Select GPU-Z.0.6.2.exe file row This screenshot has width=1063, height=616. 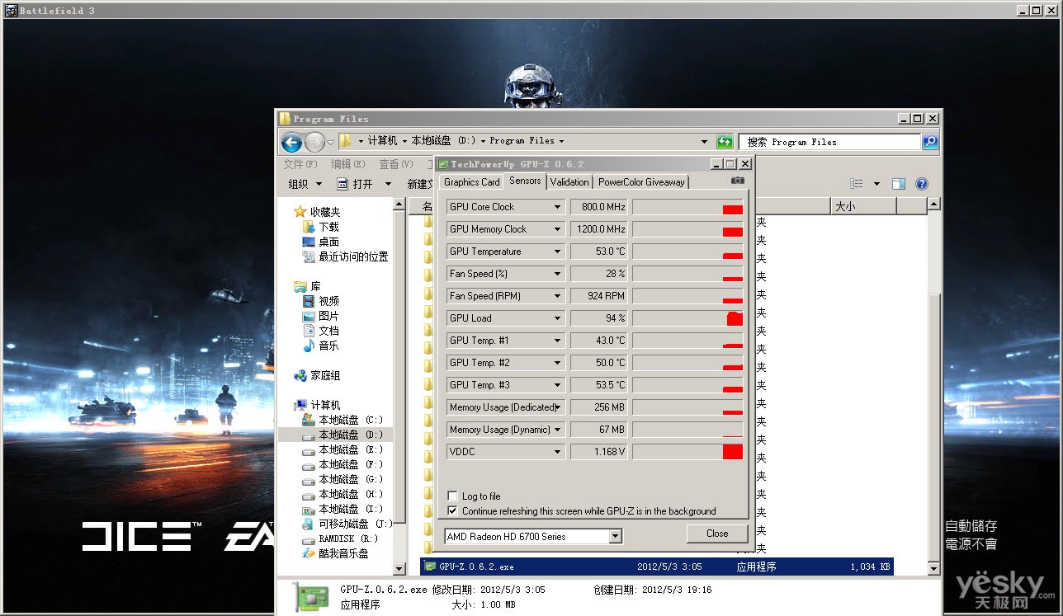pos(656,567)
